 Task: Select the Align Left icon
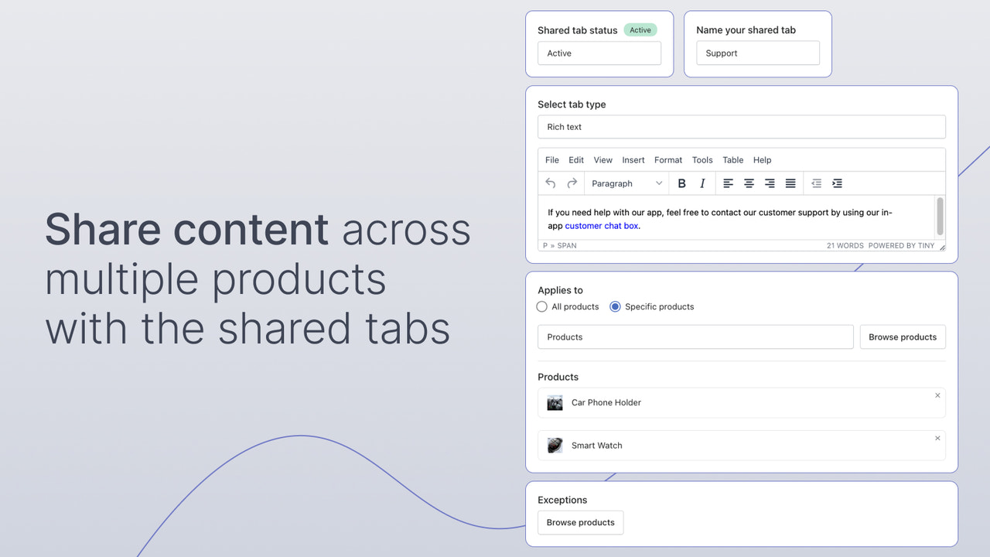728,183
